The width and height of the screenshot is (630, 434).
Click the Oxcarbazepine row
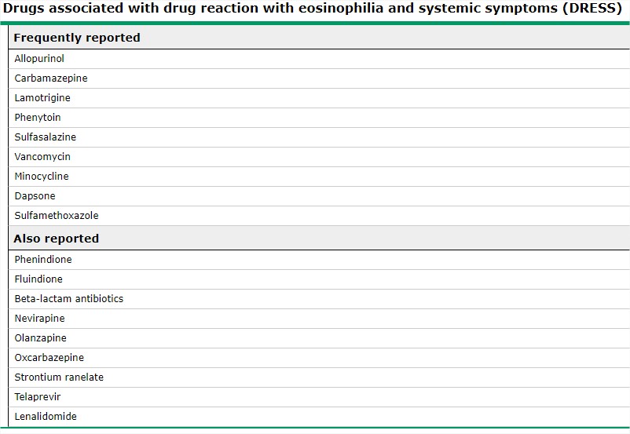[49, 358]
